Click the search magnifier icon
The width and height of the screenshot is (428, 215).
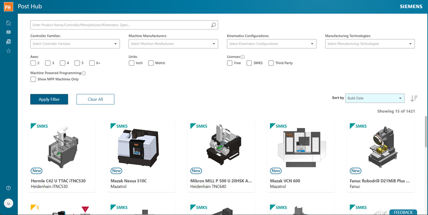214,25
